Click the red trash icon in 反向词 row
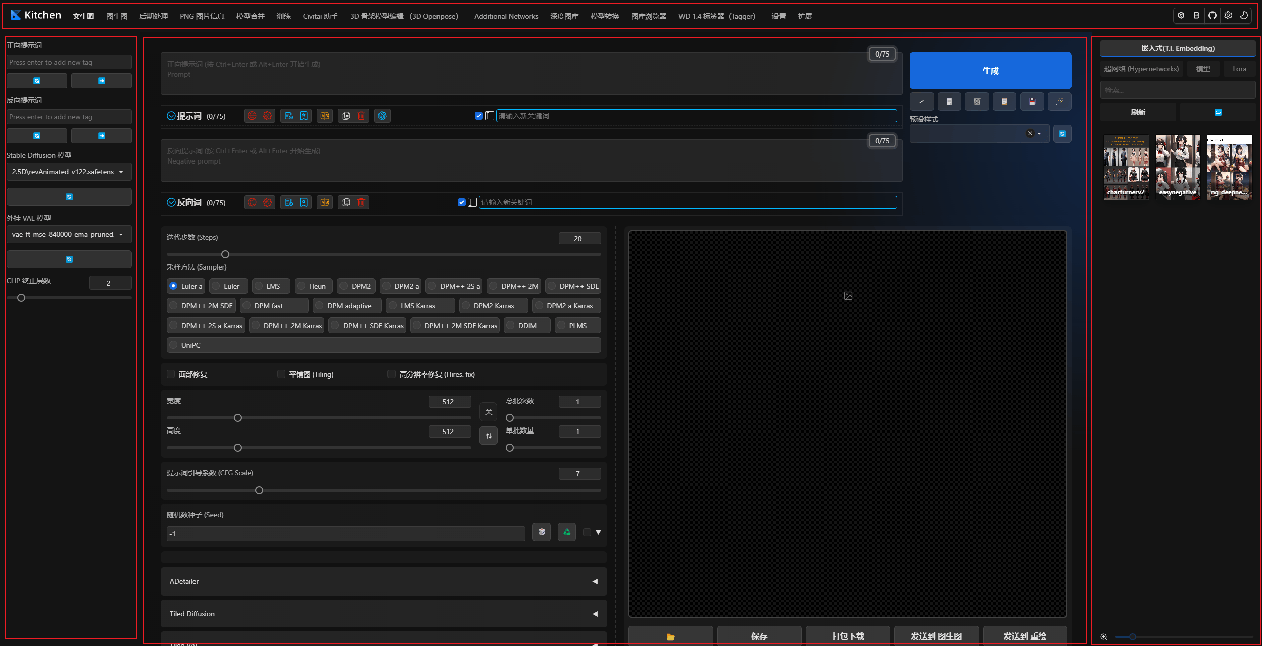This screenshot has width=1262, height=646. (x=361, y=202)
